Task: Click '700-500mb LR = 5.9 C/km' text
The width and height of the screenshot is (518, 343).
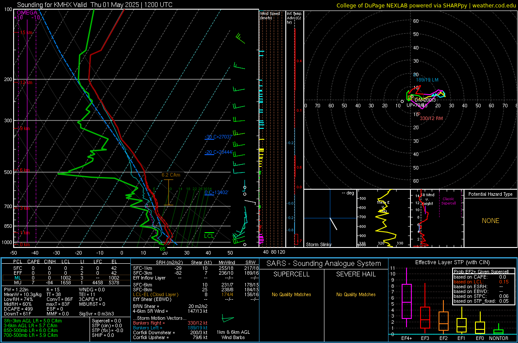Action: coord(31,335)
